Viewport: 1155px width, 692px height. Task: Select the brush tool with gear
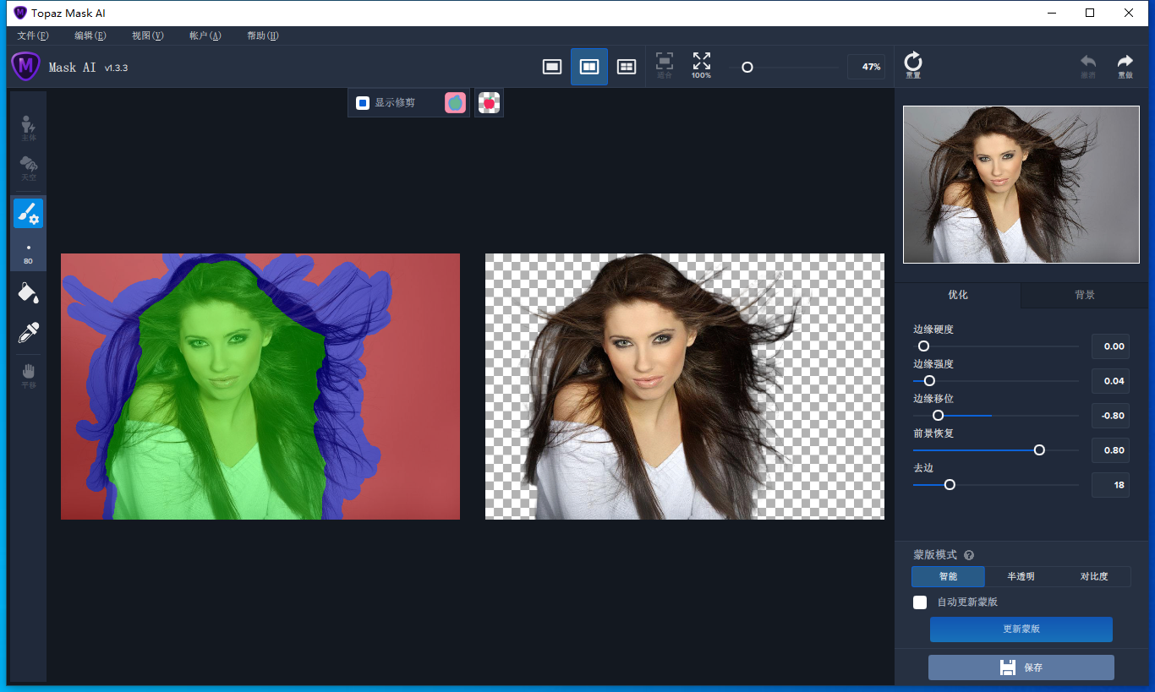28,214
